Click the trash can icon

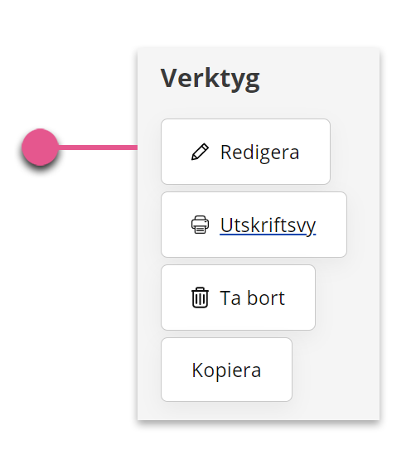(x=200, y=298)
